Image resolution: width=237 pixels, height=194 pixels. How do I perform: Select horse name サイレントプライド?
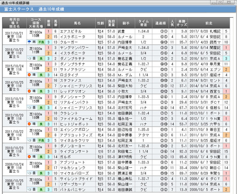[x=76, y=179]
